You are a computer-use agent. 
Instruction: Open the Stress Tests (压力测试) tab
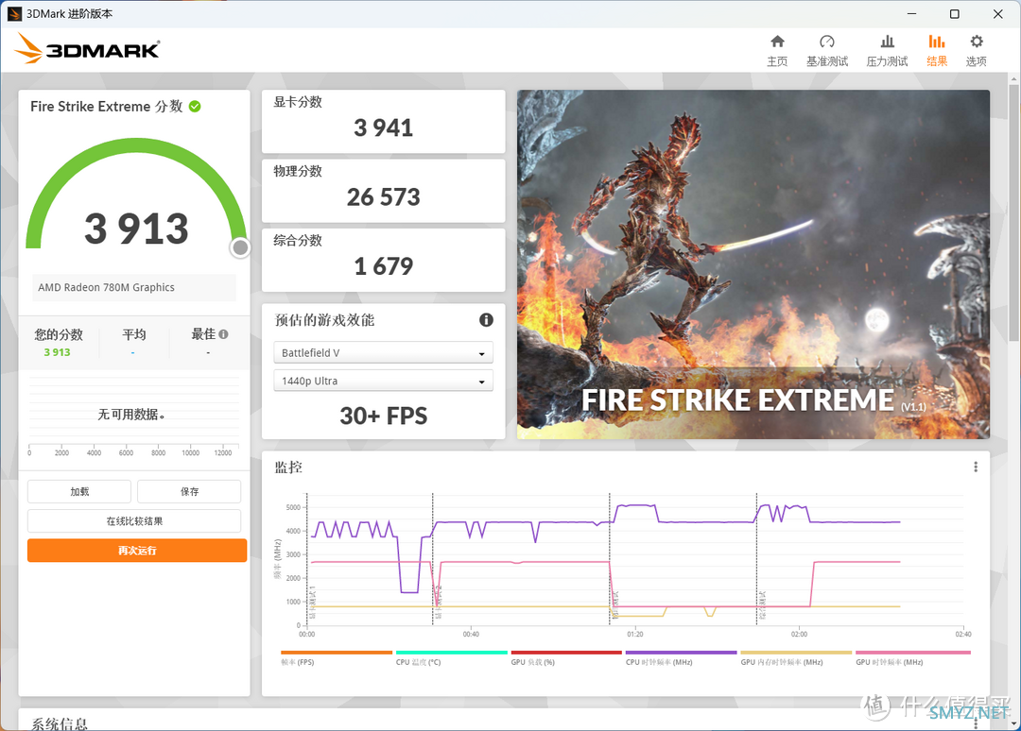[x=887, y=51]
